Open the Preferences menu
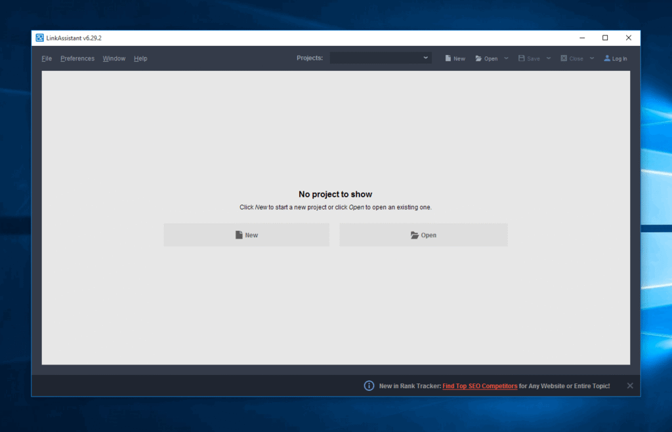 point(77,58)
